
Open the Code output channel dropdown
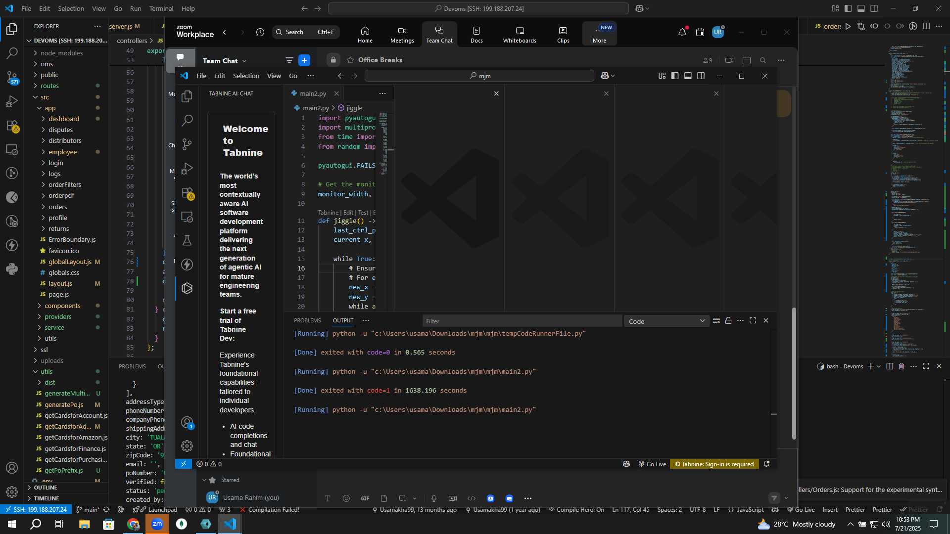coord(666,321)
